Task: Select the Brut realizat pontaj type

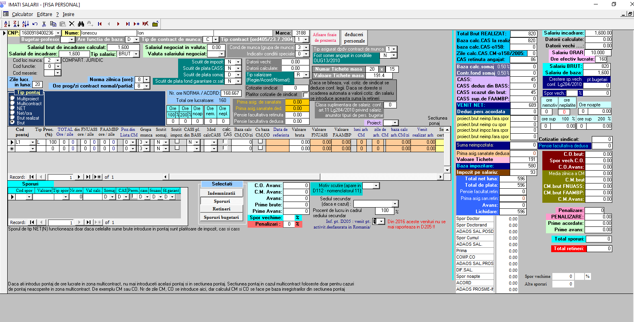Action: pyautogui.click(x=12, y=118)
